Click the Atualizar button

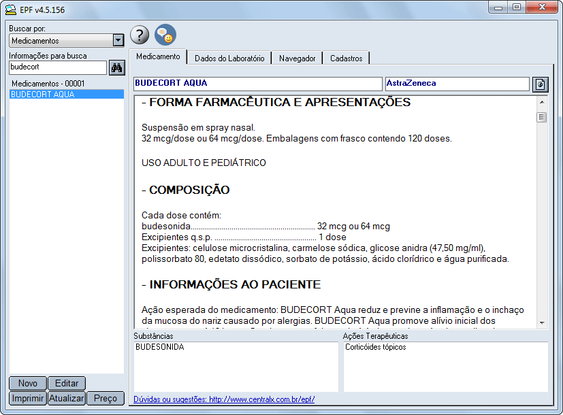pos(67,399)
